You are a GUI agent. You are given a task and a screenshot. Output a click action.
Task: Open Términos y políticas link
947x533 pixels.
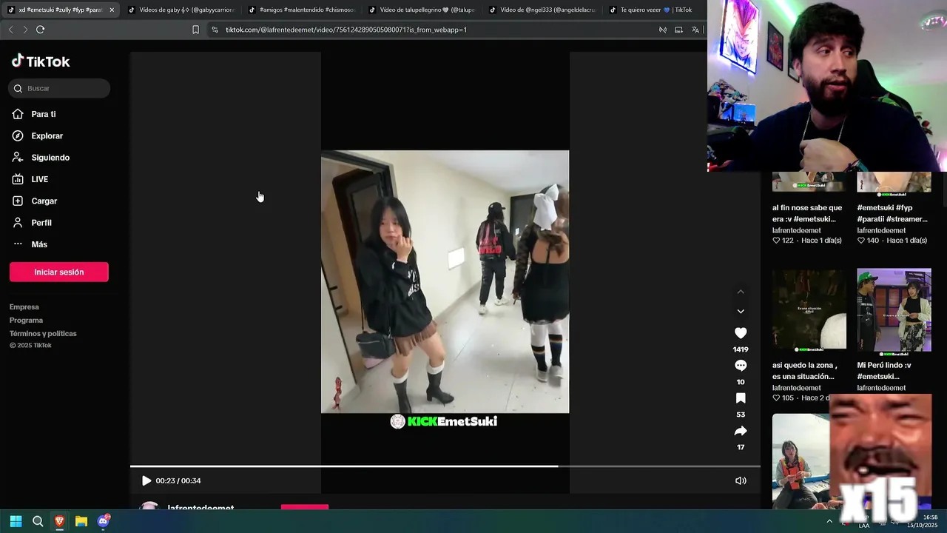(43, 333)
